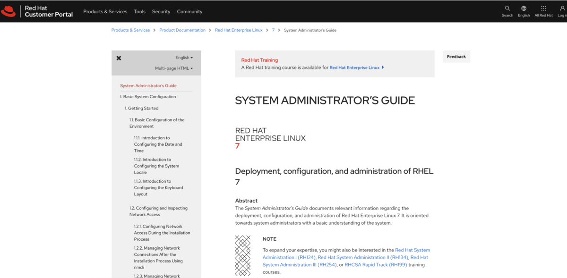Follow the RHCSA Rapid Track (RH199) link
This screenshot has width=567, height=278.
(x=376, y=264)
